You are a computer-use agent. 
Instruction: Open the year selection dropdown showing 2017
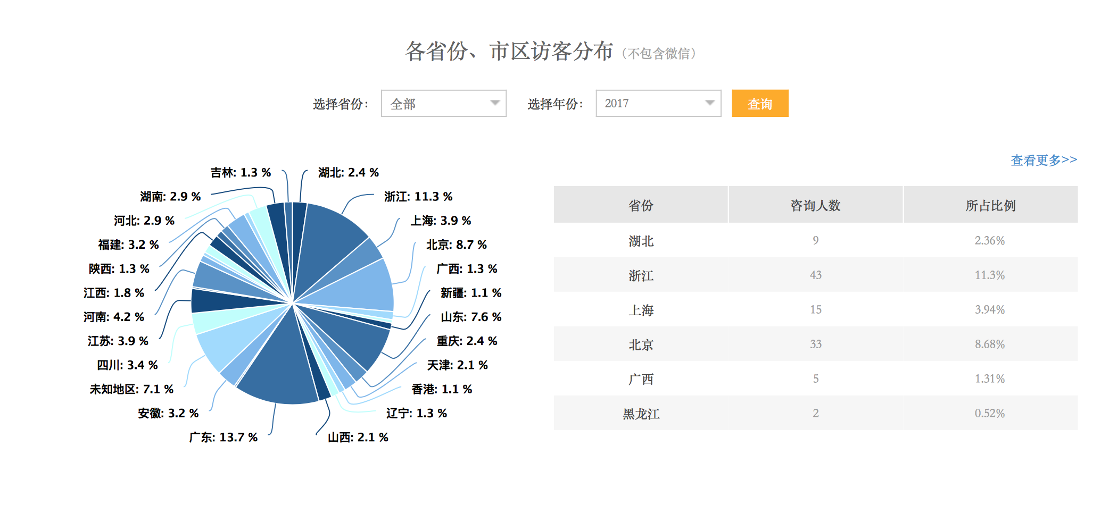point(658,104)
